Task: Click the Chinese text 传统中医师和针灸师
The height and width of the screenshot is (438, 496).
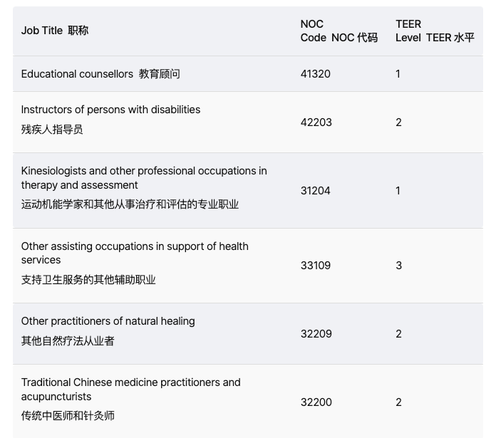Action: pyautogui.click(x=68, y=416)
